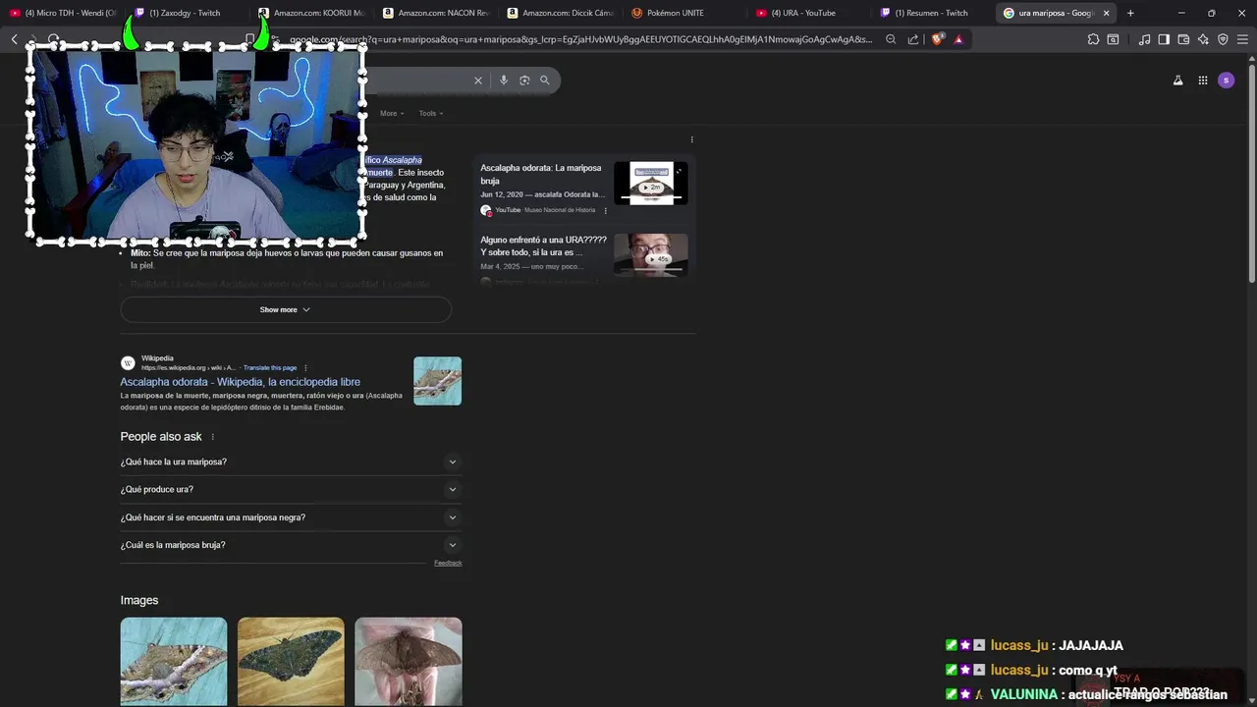Open three-dot menu on YouTube video source
The height and width of the screenshot is (707, 1257).
[x=605, y=210]
